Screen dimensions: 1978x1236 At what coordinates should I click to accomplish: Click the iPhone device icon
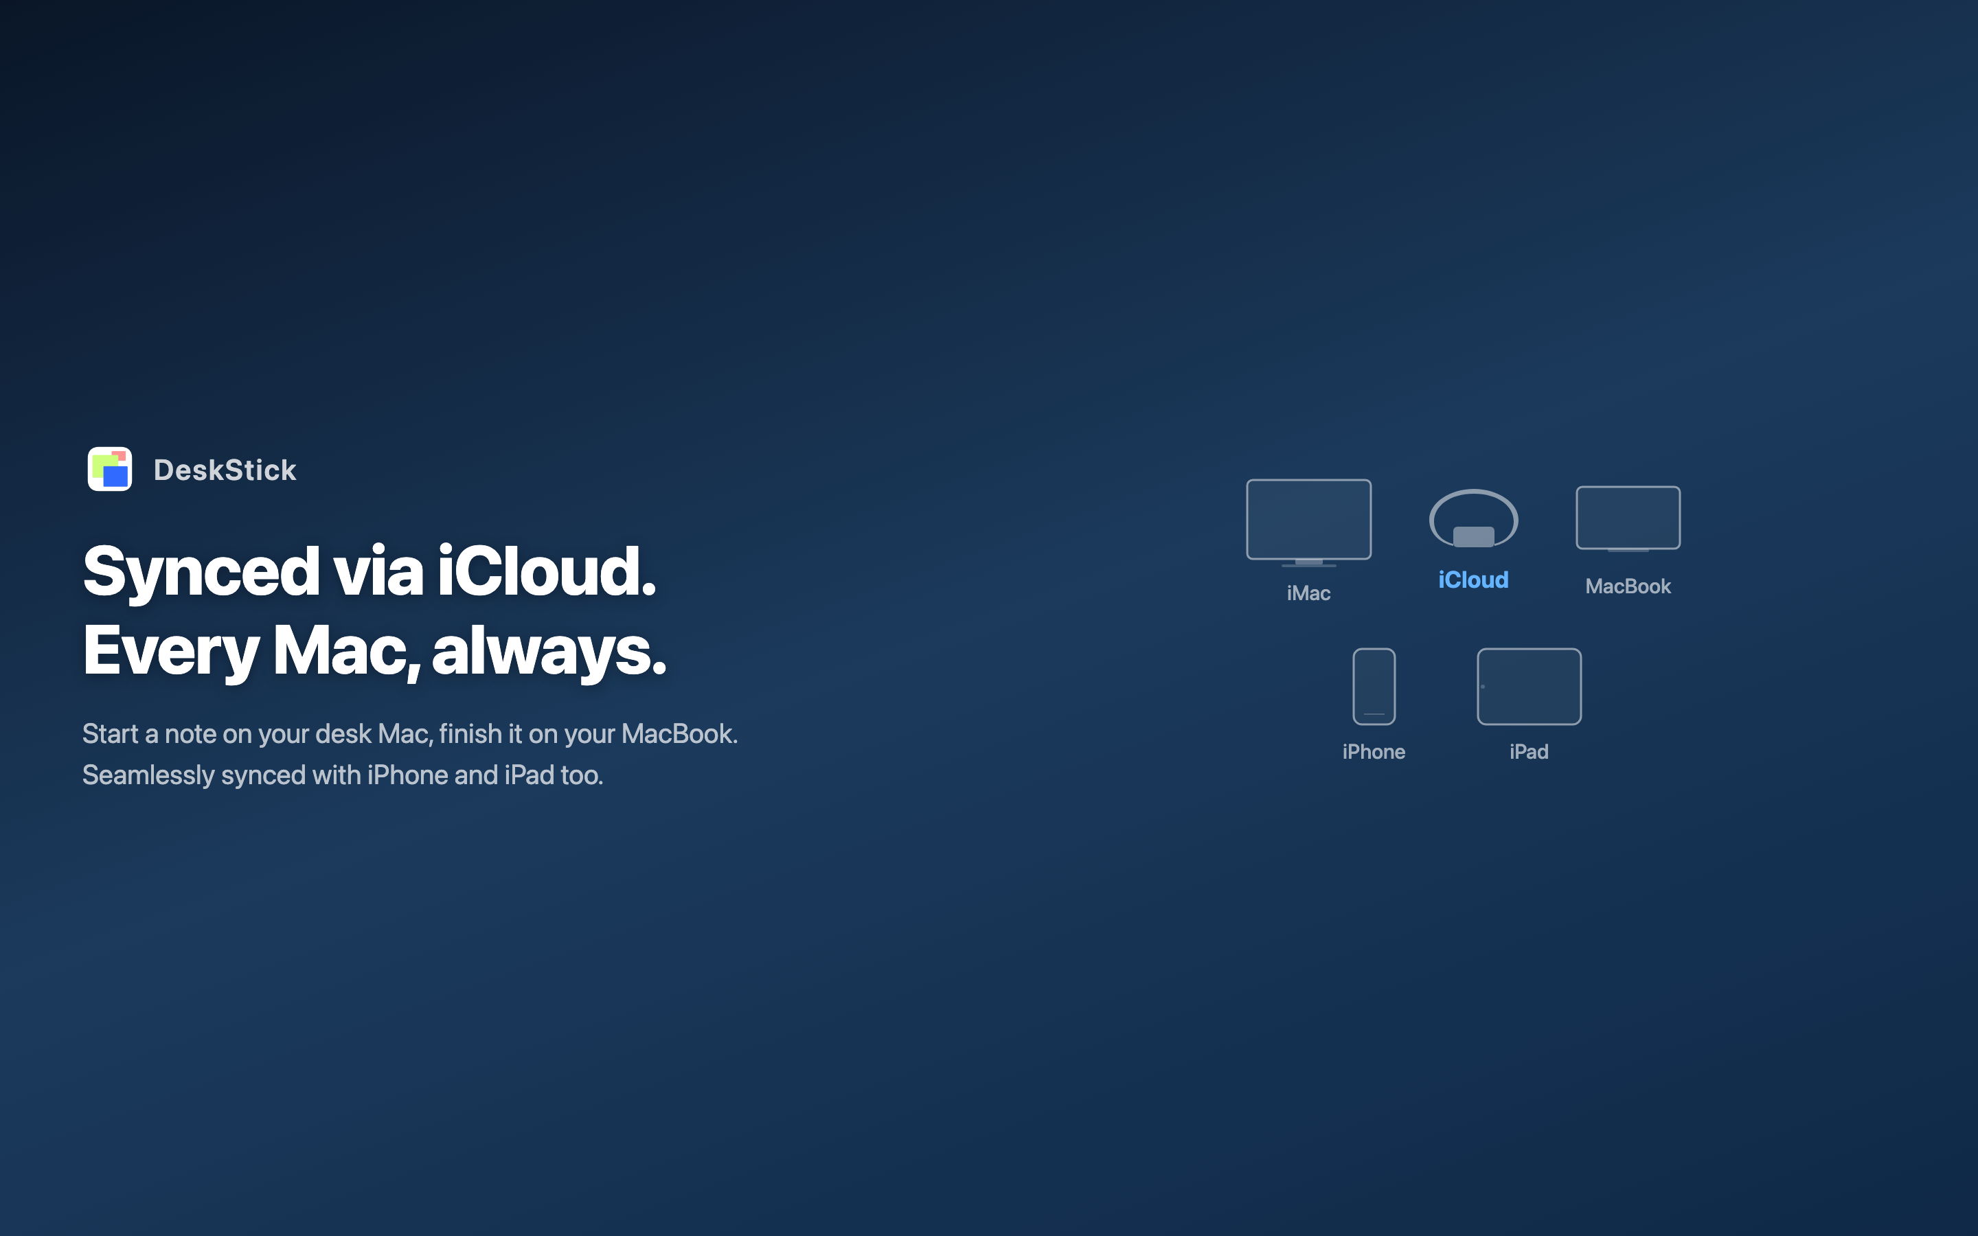pos(1374,687)
